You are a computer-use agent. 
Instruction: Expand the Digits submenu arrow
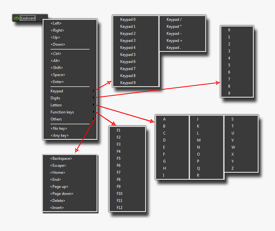93,98
